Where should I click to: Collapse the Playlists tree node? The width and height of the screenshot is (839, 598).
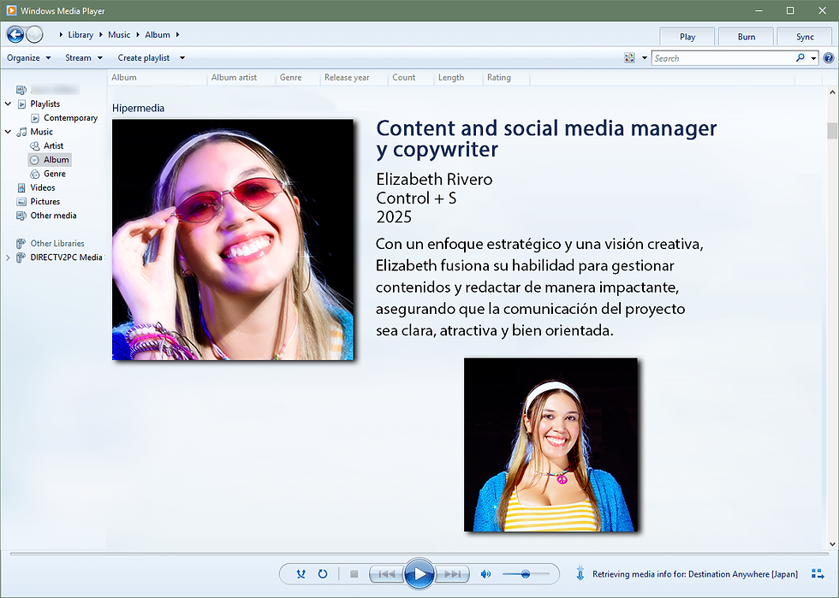point(8,104)
